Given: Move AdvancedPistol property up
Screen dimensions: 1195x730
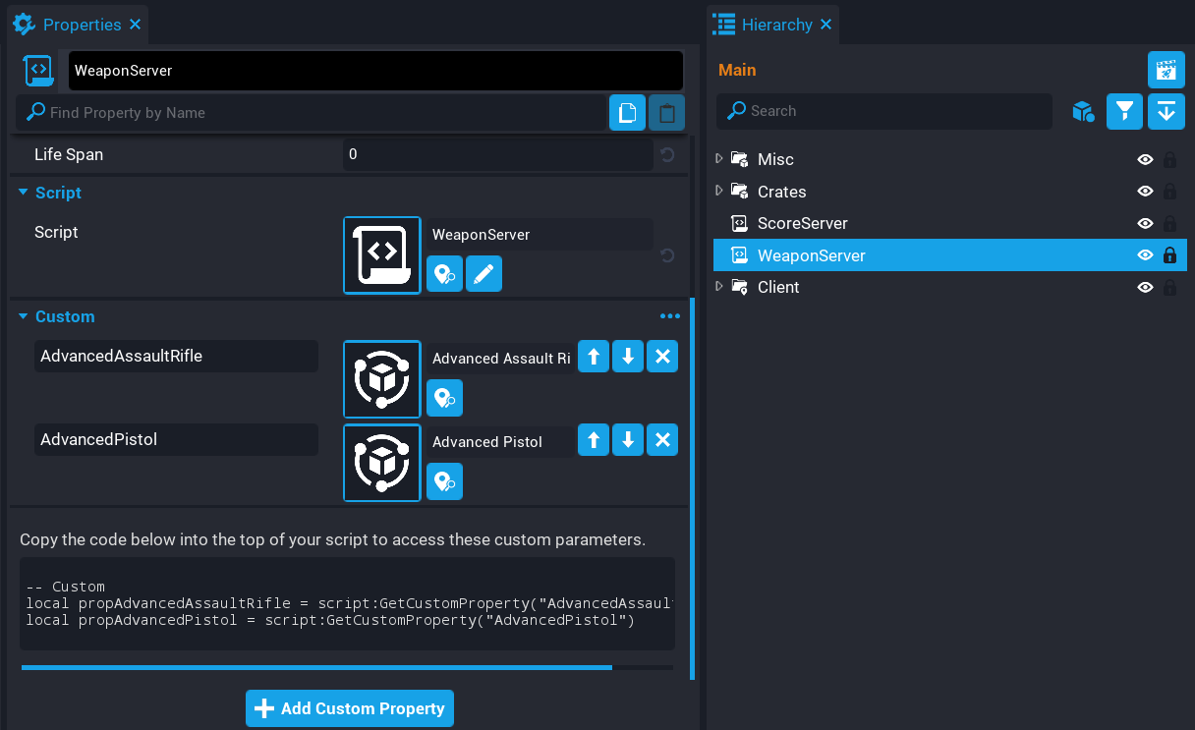Looking at the screenshot, I should [594, 440].
